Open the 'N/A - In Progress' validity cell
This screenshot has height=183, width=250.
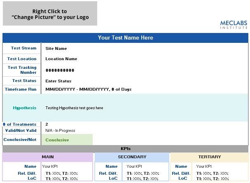60,131
